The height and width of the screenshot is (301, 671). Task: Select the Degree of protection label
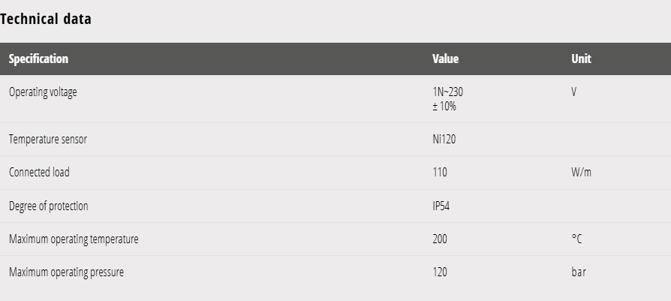click(48, 206)
